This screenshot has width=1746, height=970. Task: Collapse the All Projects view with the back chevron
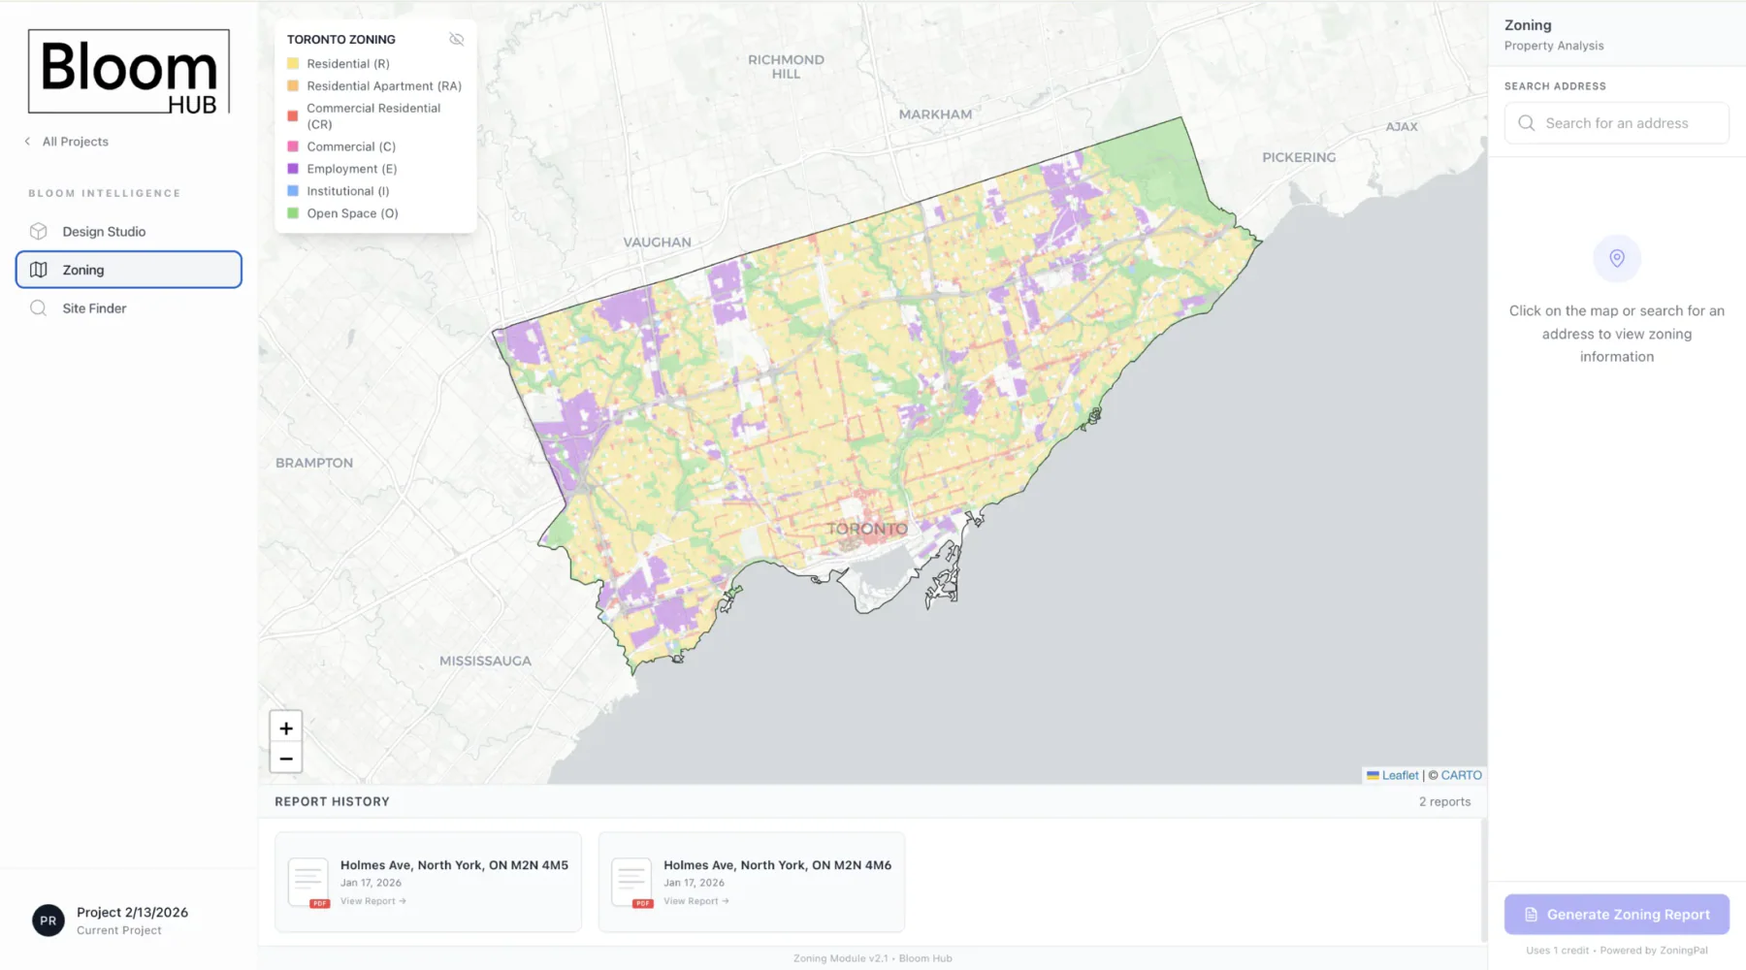(x=26, y=141)
